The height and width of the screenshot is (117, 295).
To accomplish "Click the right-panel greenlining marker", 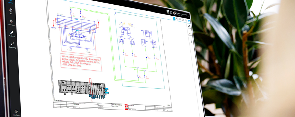I will click(x=190, y=33).
